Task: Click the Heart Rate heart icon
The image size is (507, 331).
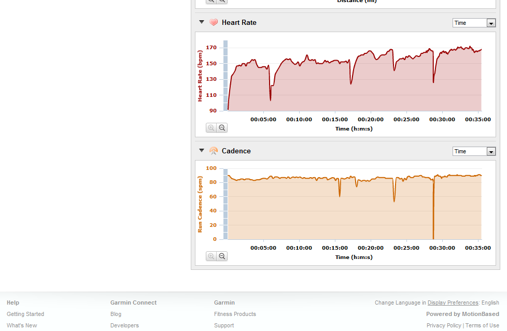Action: point(214,22)
